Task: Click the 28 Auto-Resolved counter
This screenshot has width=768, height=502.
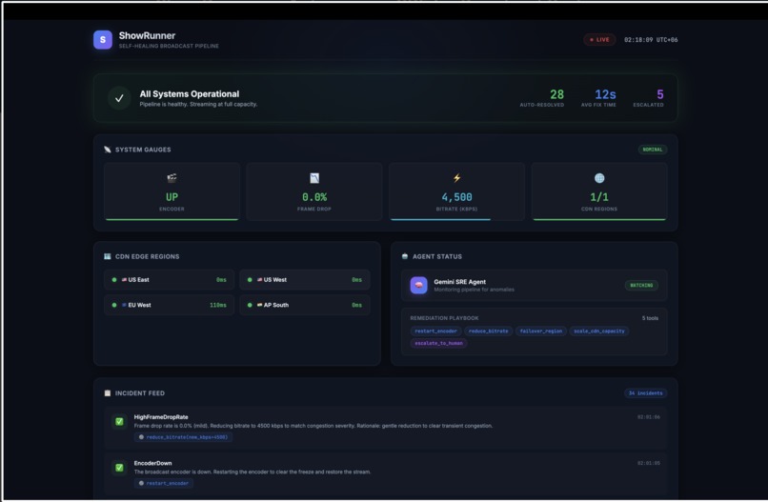Action: point(542,97)
